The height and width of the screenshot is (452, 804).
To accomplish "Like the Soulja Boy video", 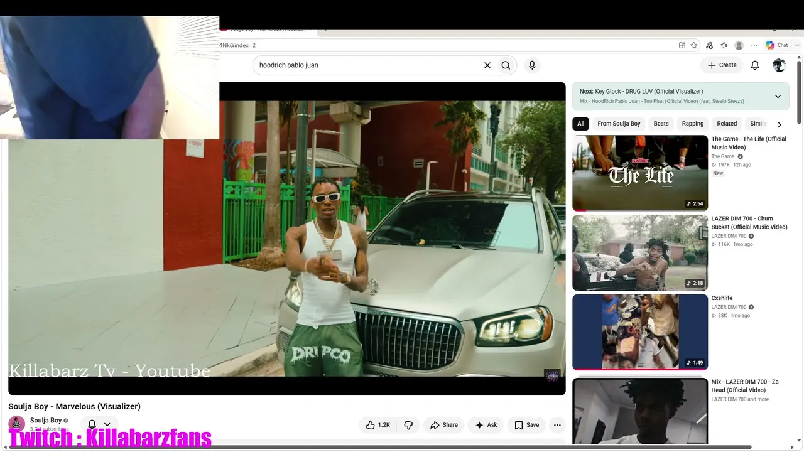I will point(378,425).
